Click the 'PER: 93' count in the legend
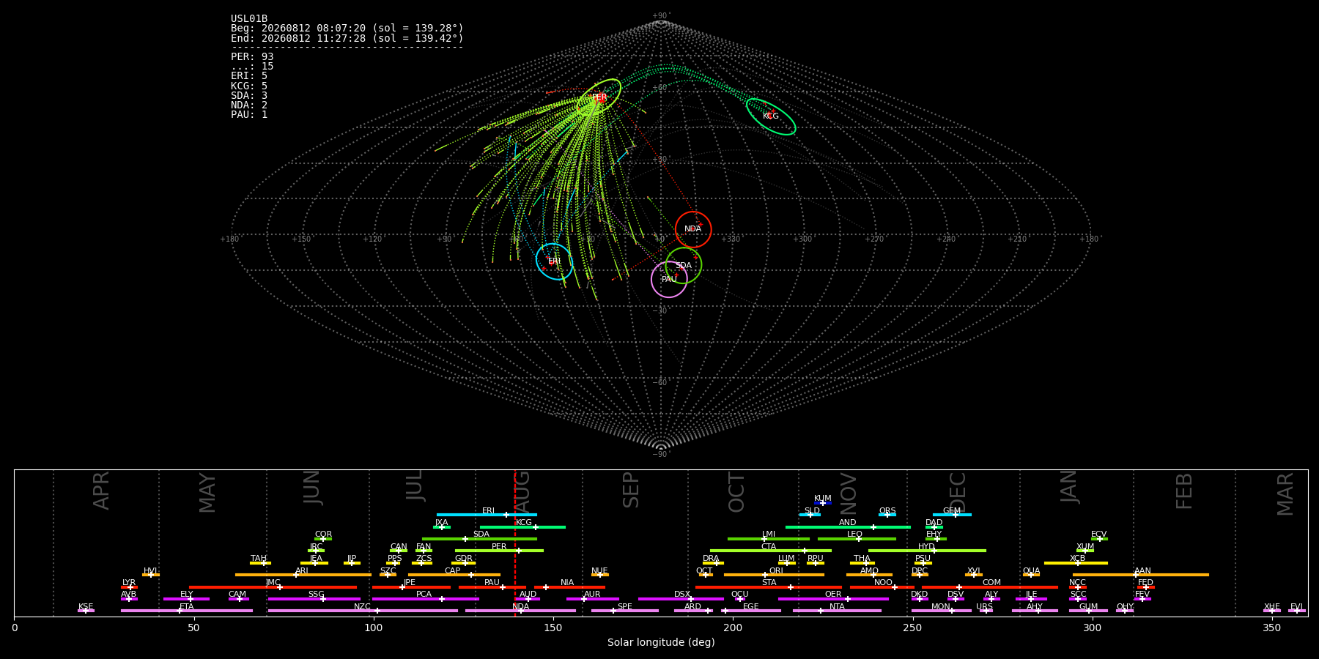The width and height of the screenshot is (1319, 659). (252, 57)
